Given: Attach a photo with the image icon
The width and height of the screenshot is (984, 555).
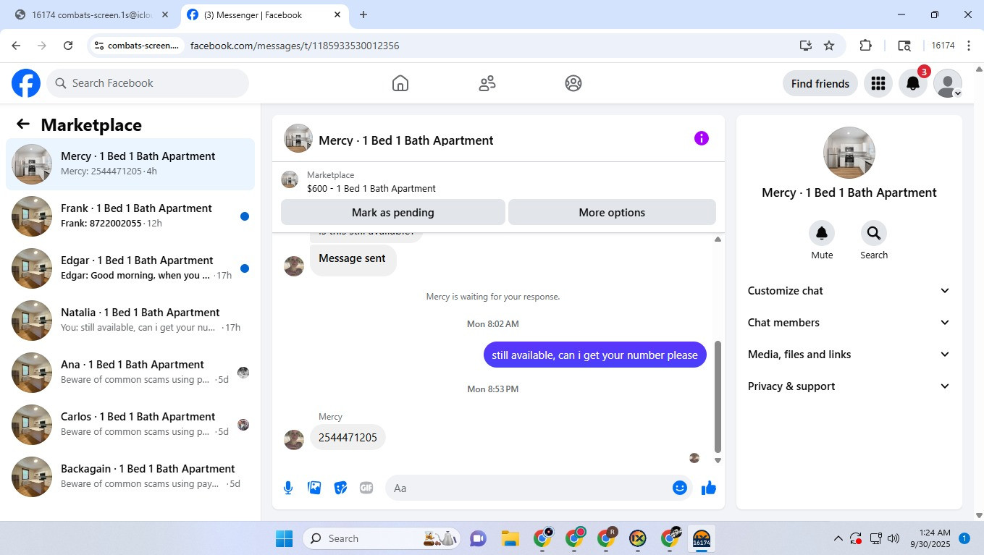Looking at the screenshot, I should (x=314, y=488).
